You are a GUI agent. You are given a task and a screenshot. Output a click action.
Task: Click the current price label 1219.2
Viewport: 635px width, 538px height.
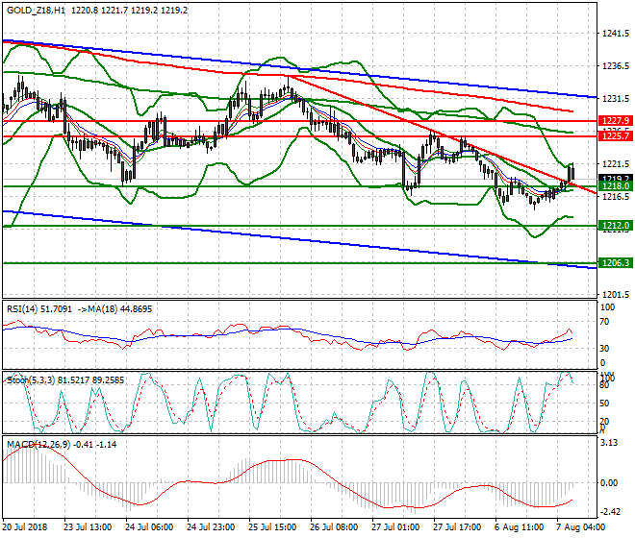tap(616, 178)
